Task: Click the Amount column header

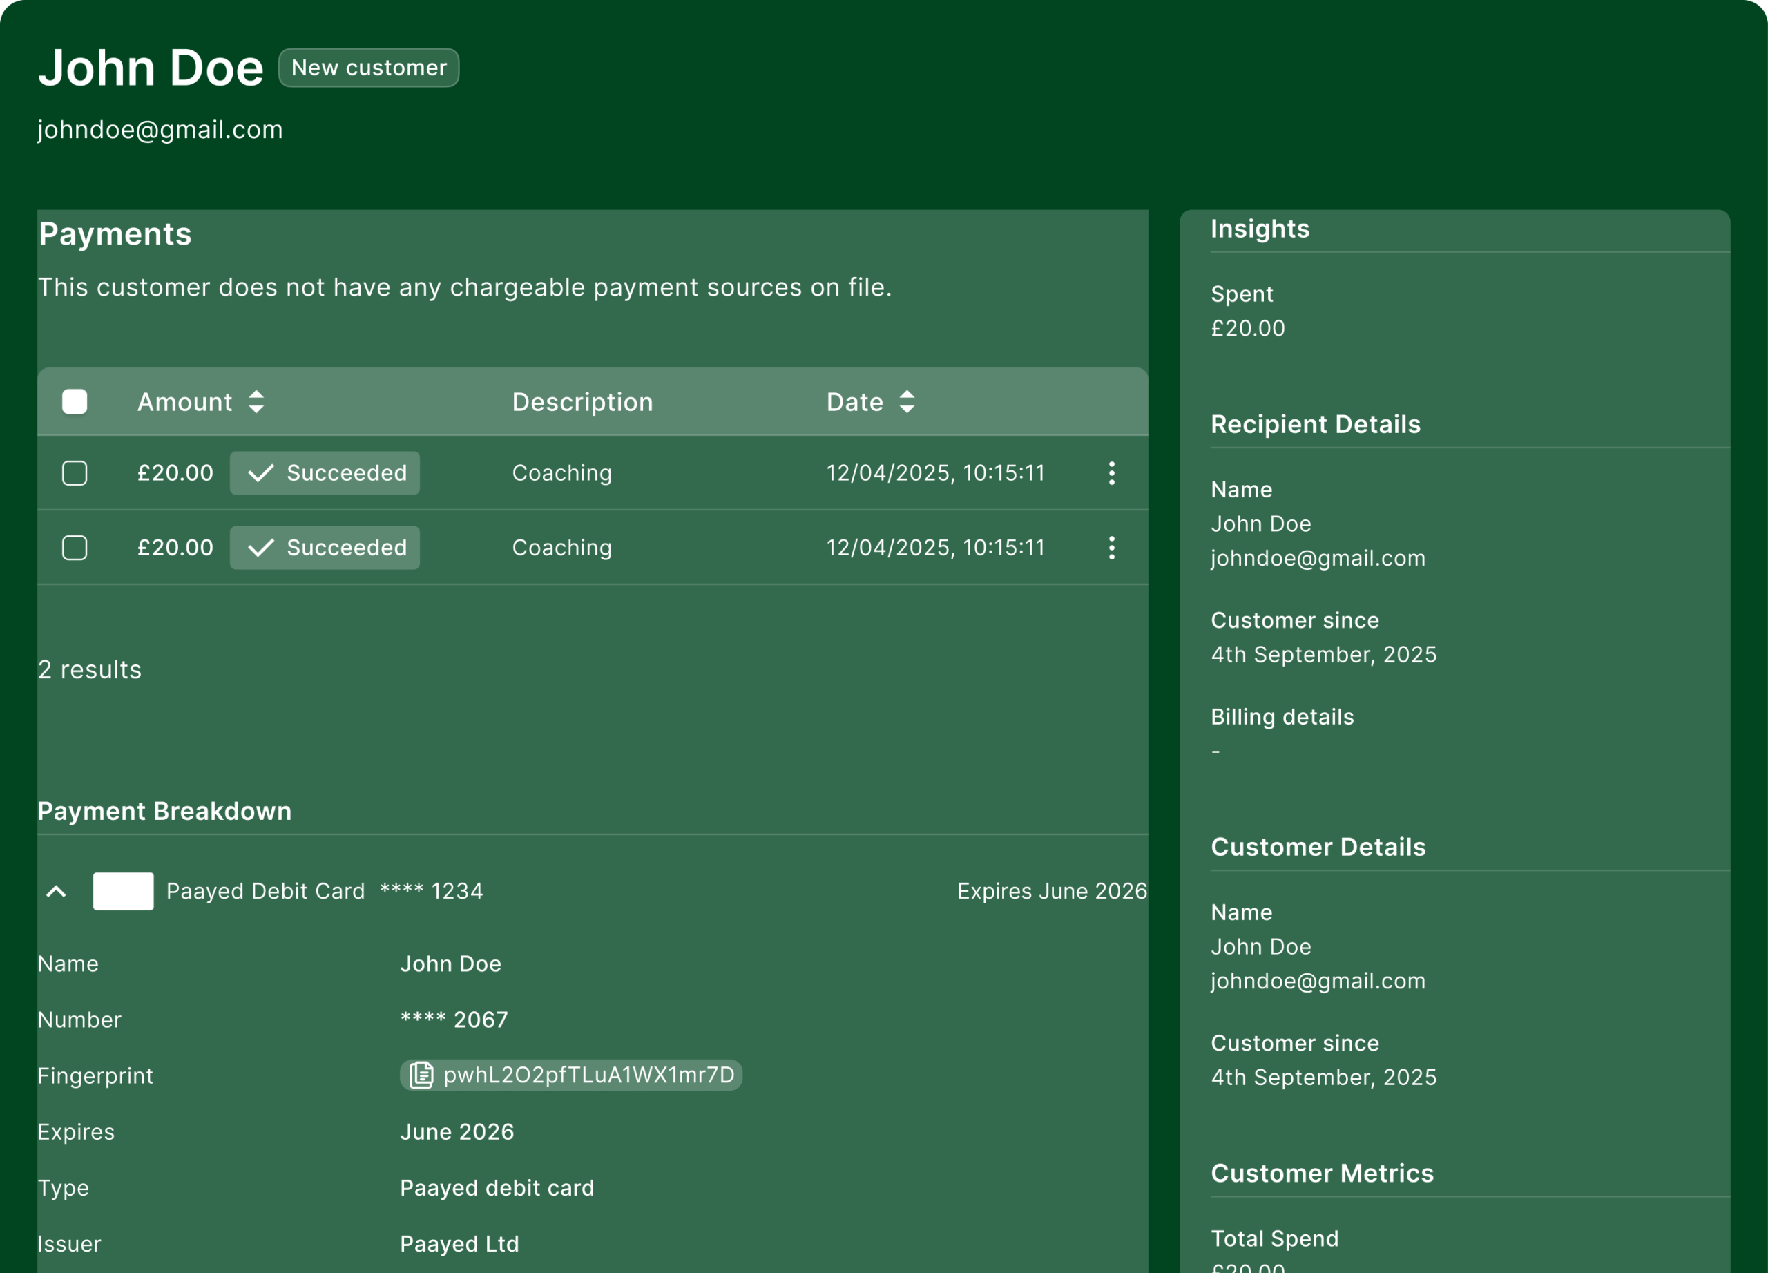Action: coord(185,402)
